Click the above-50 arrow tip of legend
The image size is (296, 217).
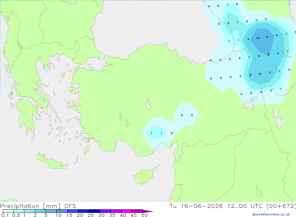(x=148, y=211)
